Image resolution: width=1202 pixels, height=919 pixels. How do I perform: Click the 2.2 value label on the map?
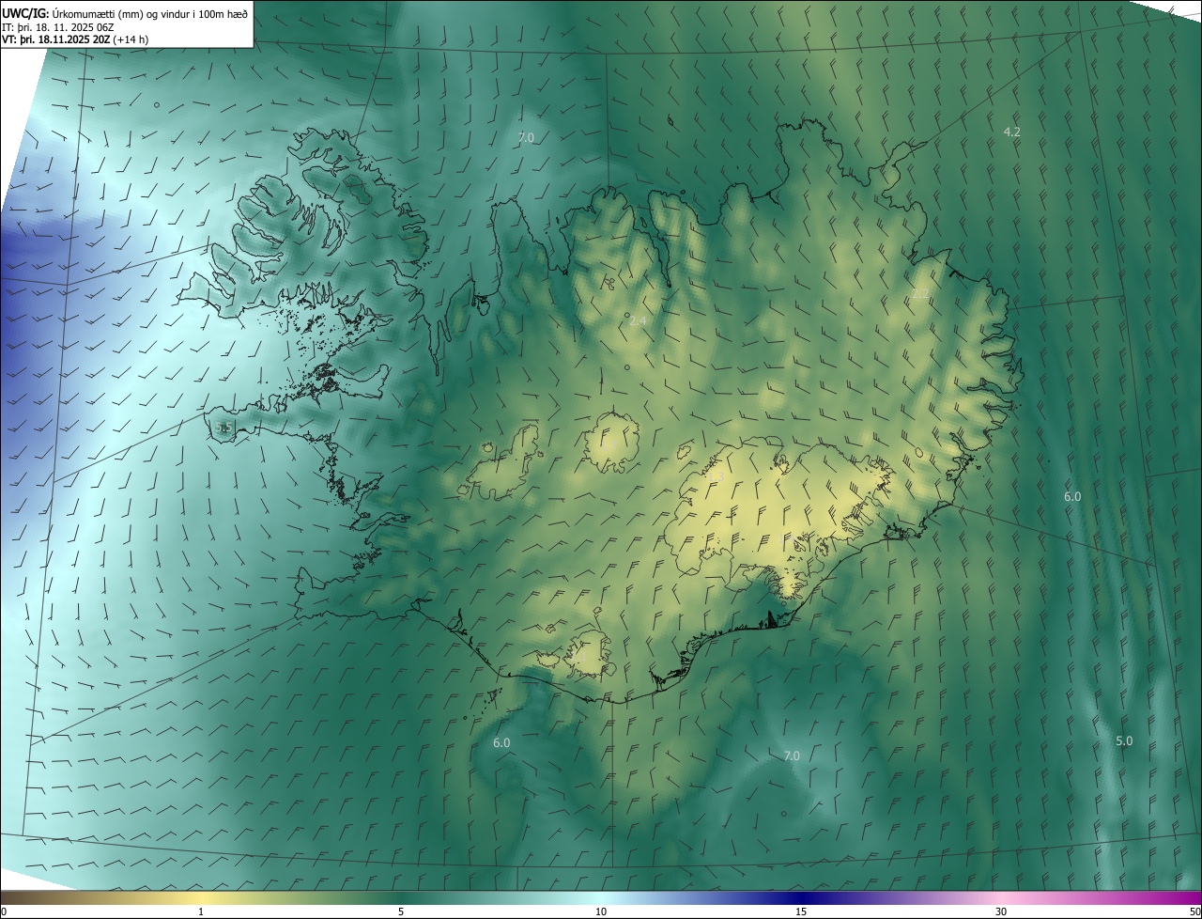click(920, 294)
